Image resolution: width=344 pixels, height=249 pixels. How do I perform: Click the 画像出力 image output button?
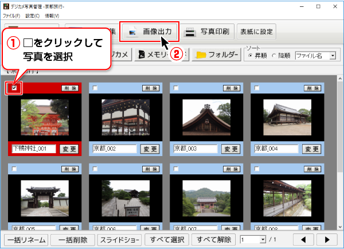pyautogui.click(x=150, y=32)
